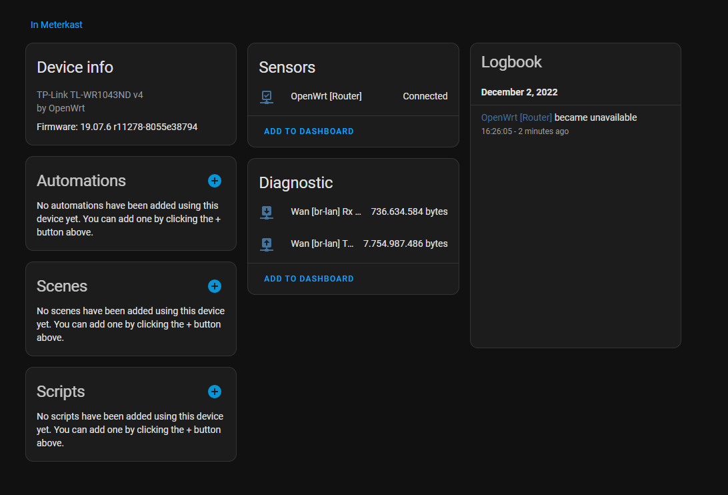This screenshot has height=495, width=728.
Task: Click the Wan br-lan Tx upload icon
Action: [x=267, y=244]
